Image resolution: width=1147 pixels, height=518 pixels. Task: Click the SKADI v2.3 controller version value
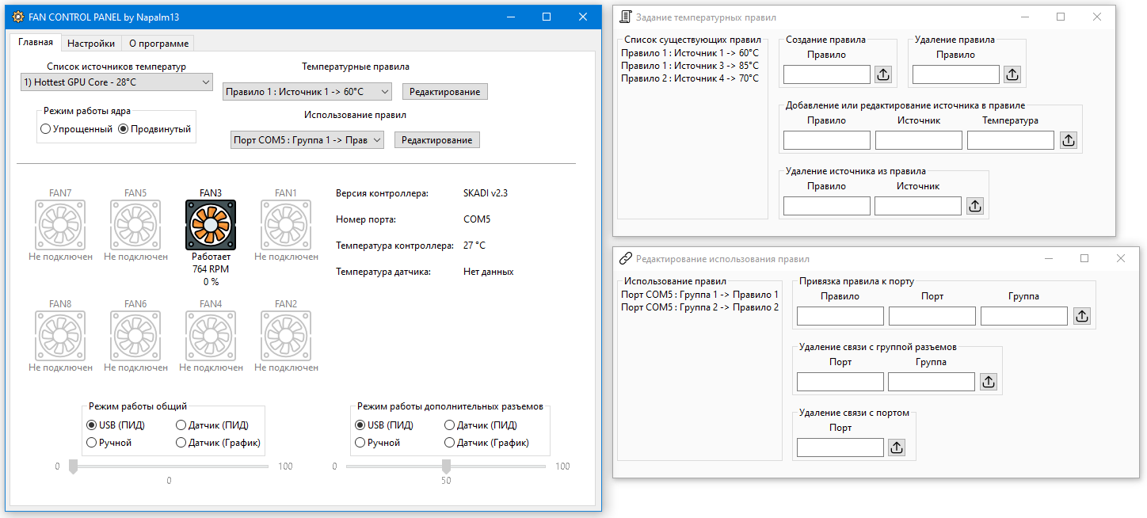click(x=485, y=193)
